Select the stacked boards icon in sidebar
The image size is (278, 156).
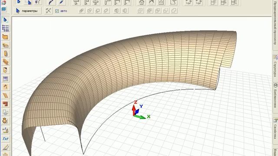click(5, 45)
